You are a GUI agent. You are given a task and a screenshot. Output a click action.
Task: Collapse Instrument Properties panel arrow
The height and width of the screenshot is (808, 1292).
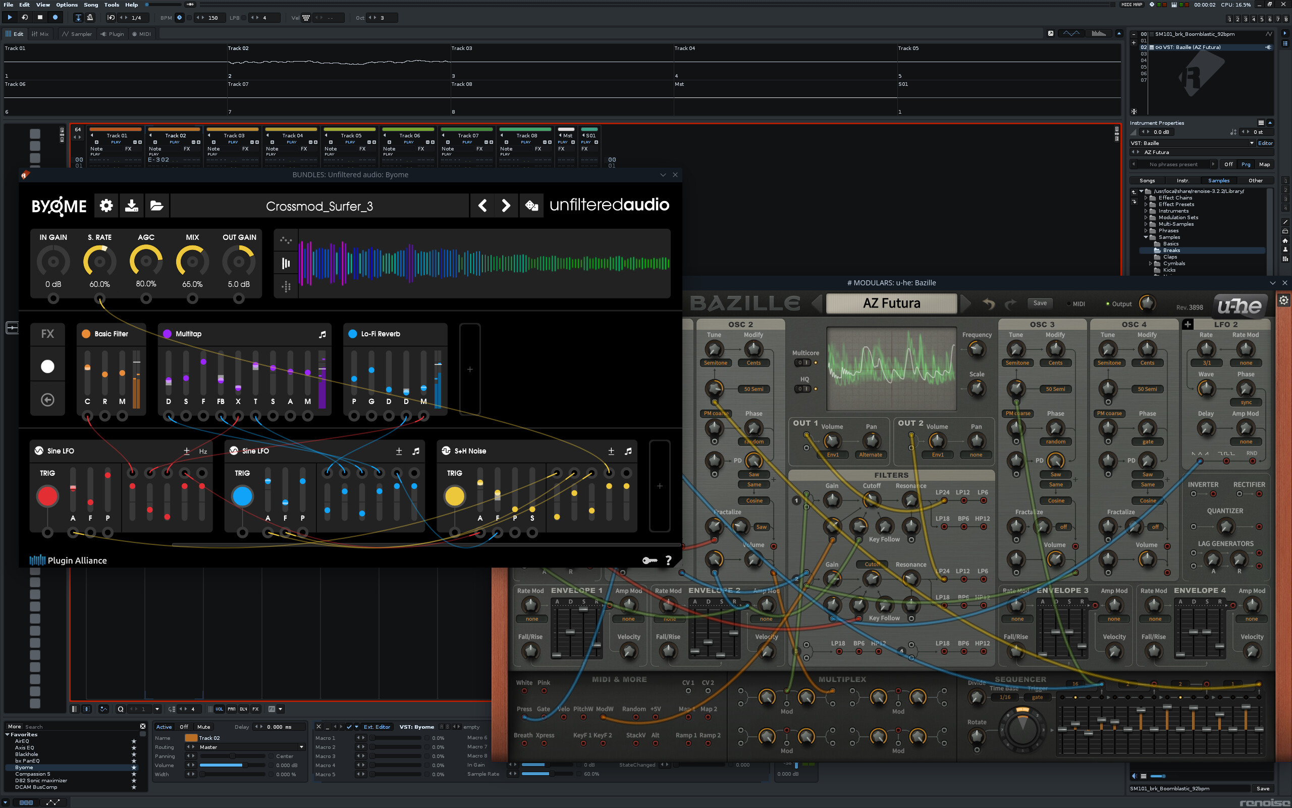(x=1270, y=123)
